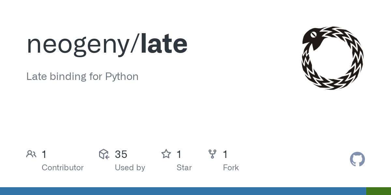
Task: Click the Contributor label
Action: click(x=63, y=168)
